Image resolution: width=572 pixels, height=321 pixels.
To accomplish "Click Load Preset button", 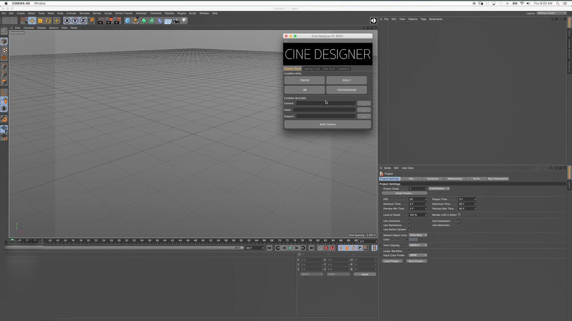I will click(392, 261).
